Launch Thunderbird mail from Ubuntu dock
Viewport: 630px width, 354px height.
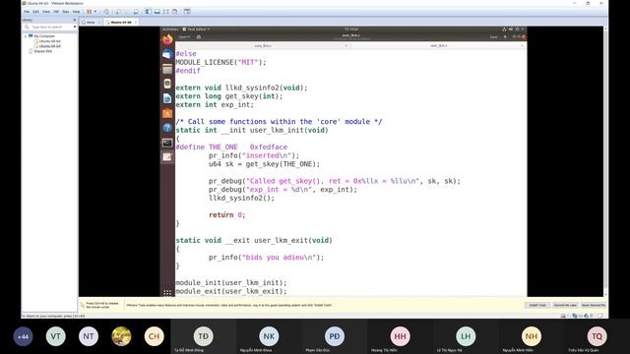(167, 54)
